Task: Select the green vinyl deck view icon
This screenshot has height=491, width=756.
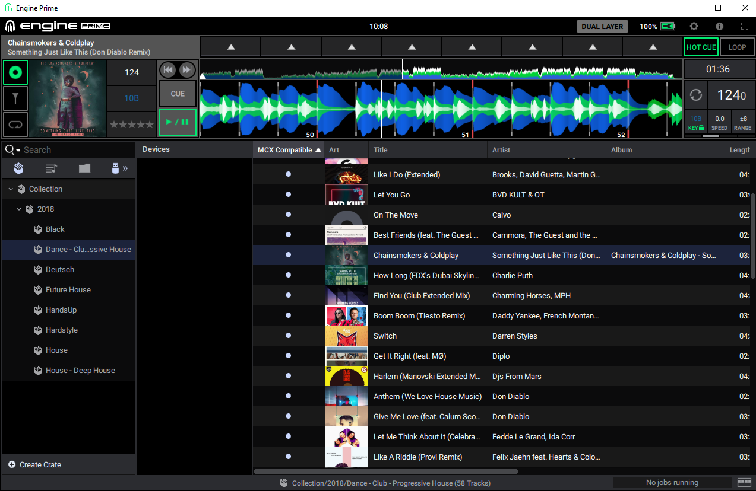Action: click(15, 72)
